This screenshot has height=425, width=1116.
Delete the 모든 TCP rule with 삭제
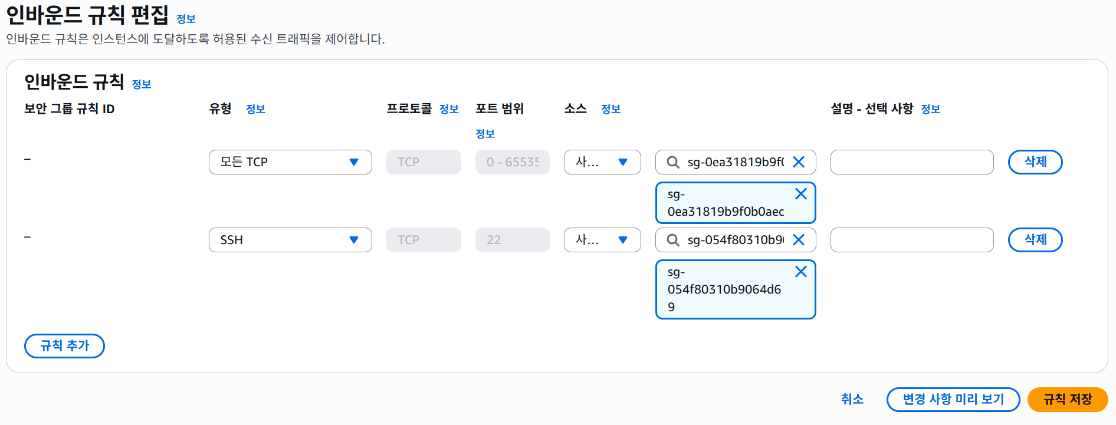coord(1035,162)
